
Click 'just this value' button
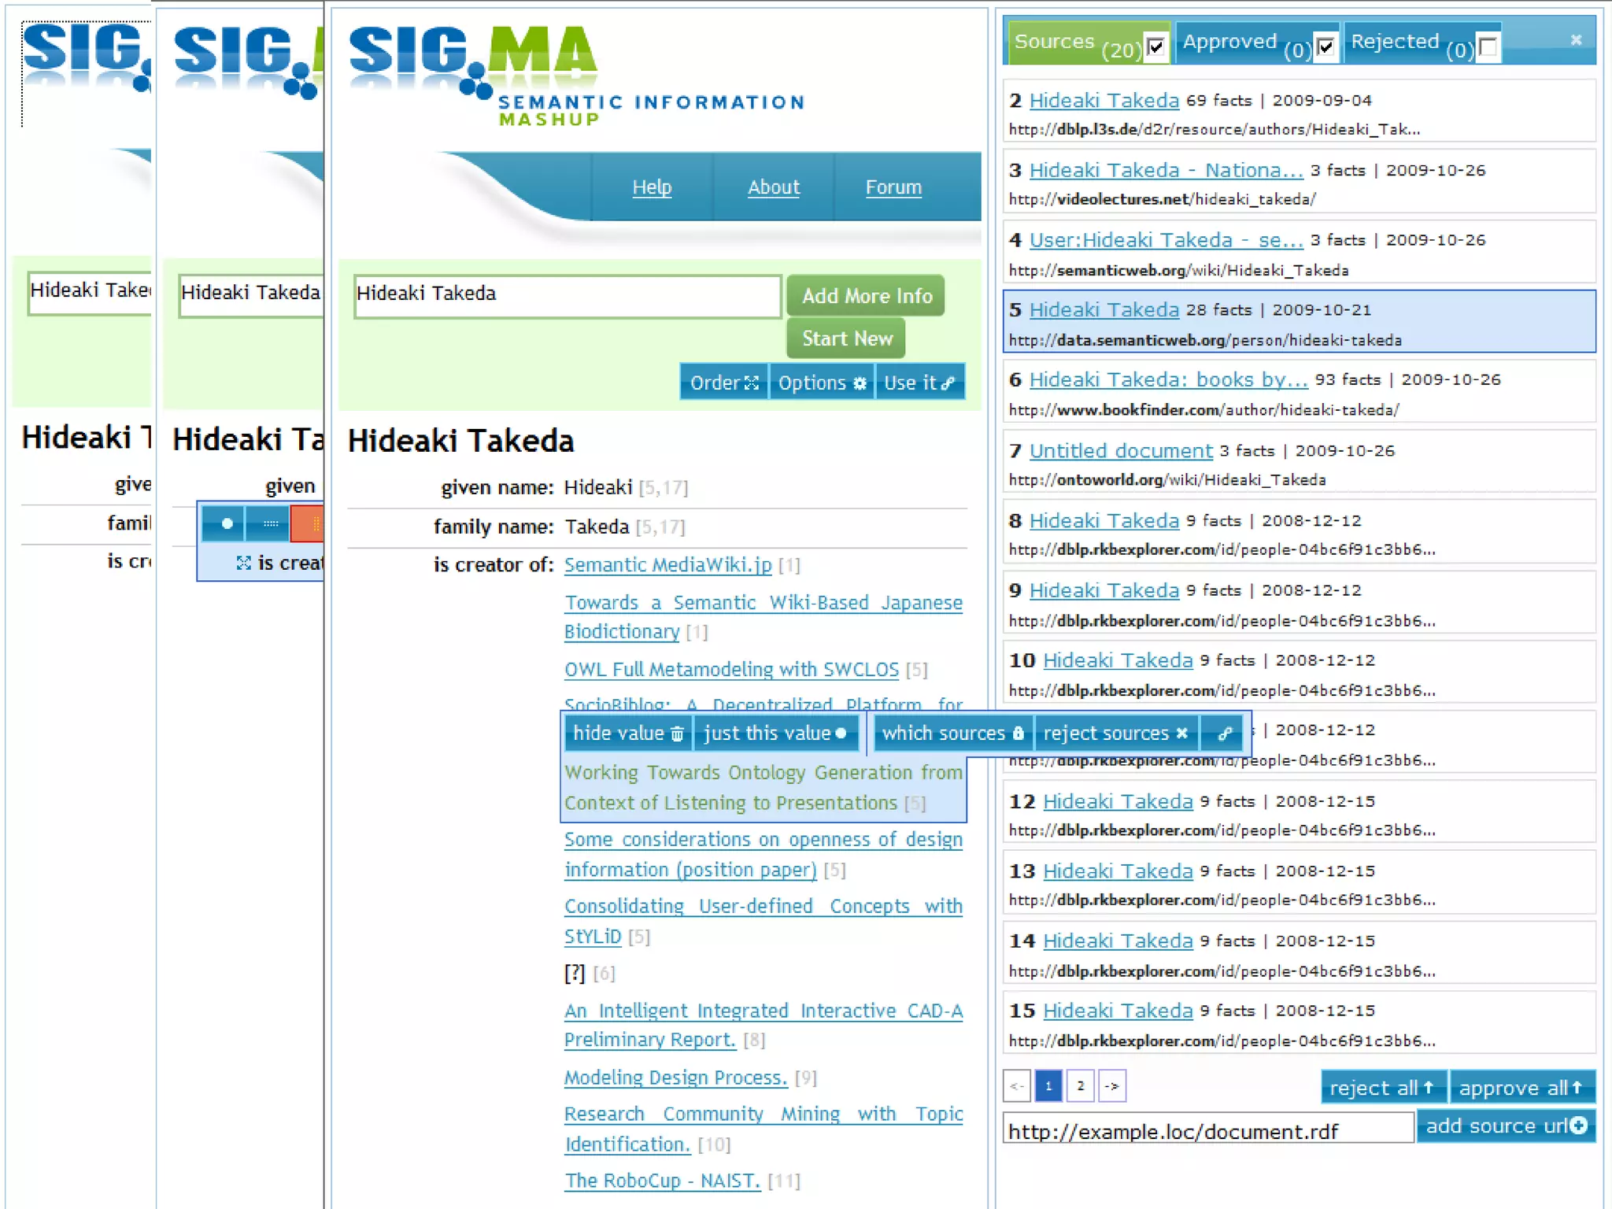pos(775,734)
